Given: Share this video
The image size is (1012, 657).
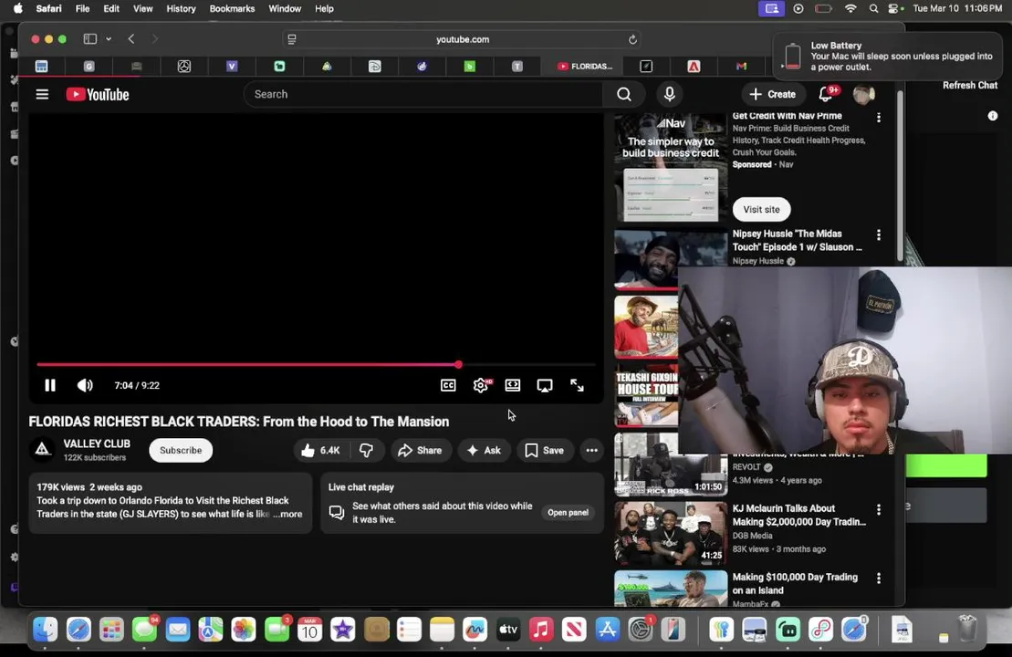Looking at the screenshot, I should [x=420, y=451].
